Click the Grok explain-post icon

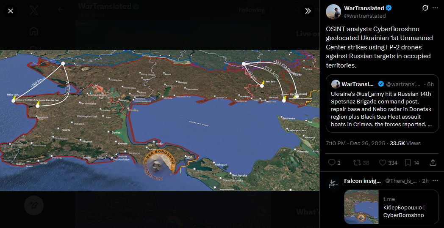point(425,8)
